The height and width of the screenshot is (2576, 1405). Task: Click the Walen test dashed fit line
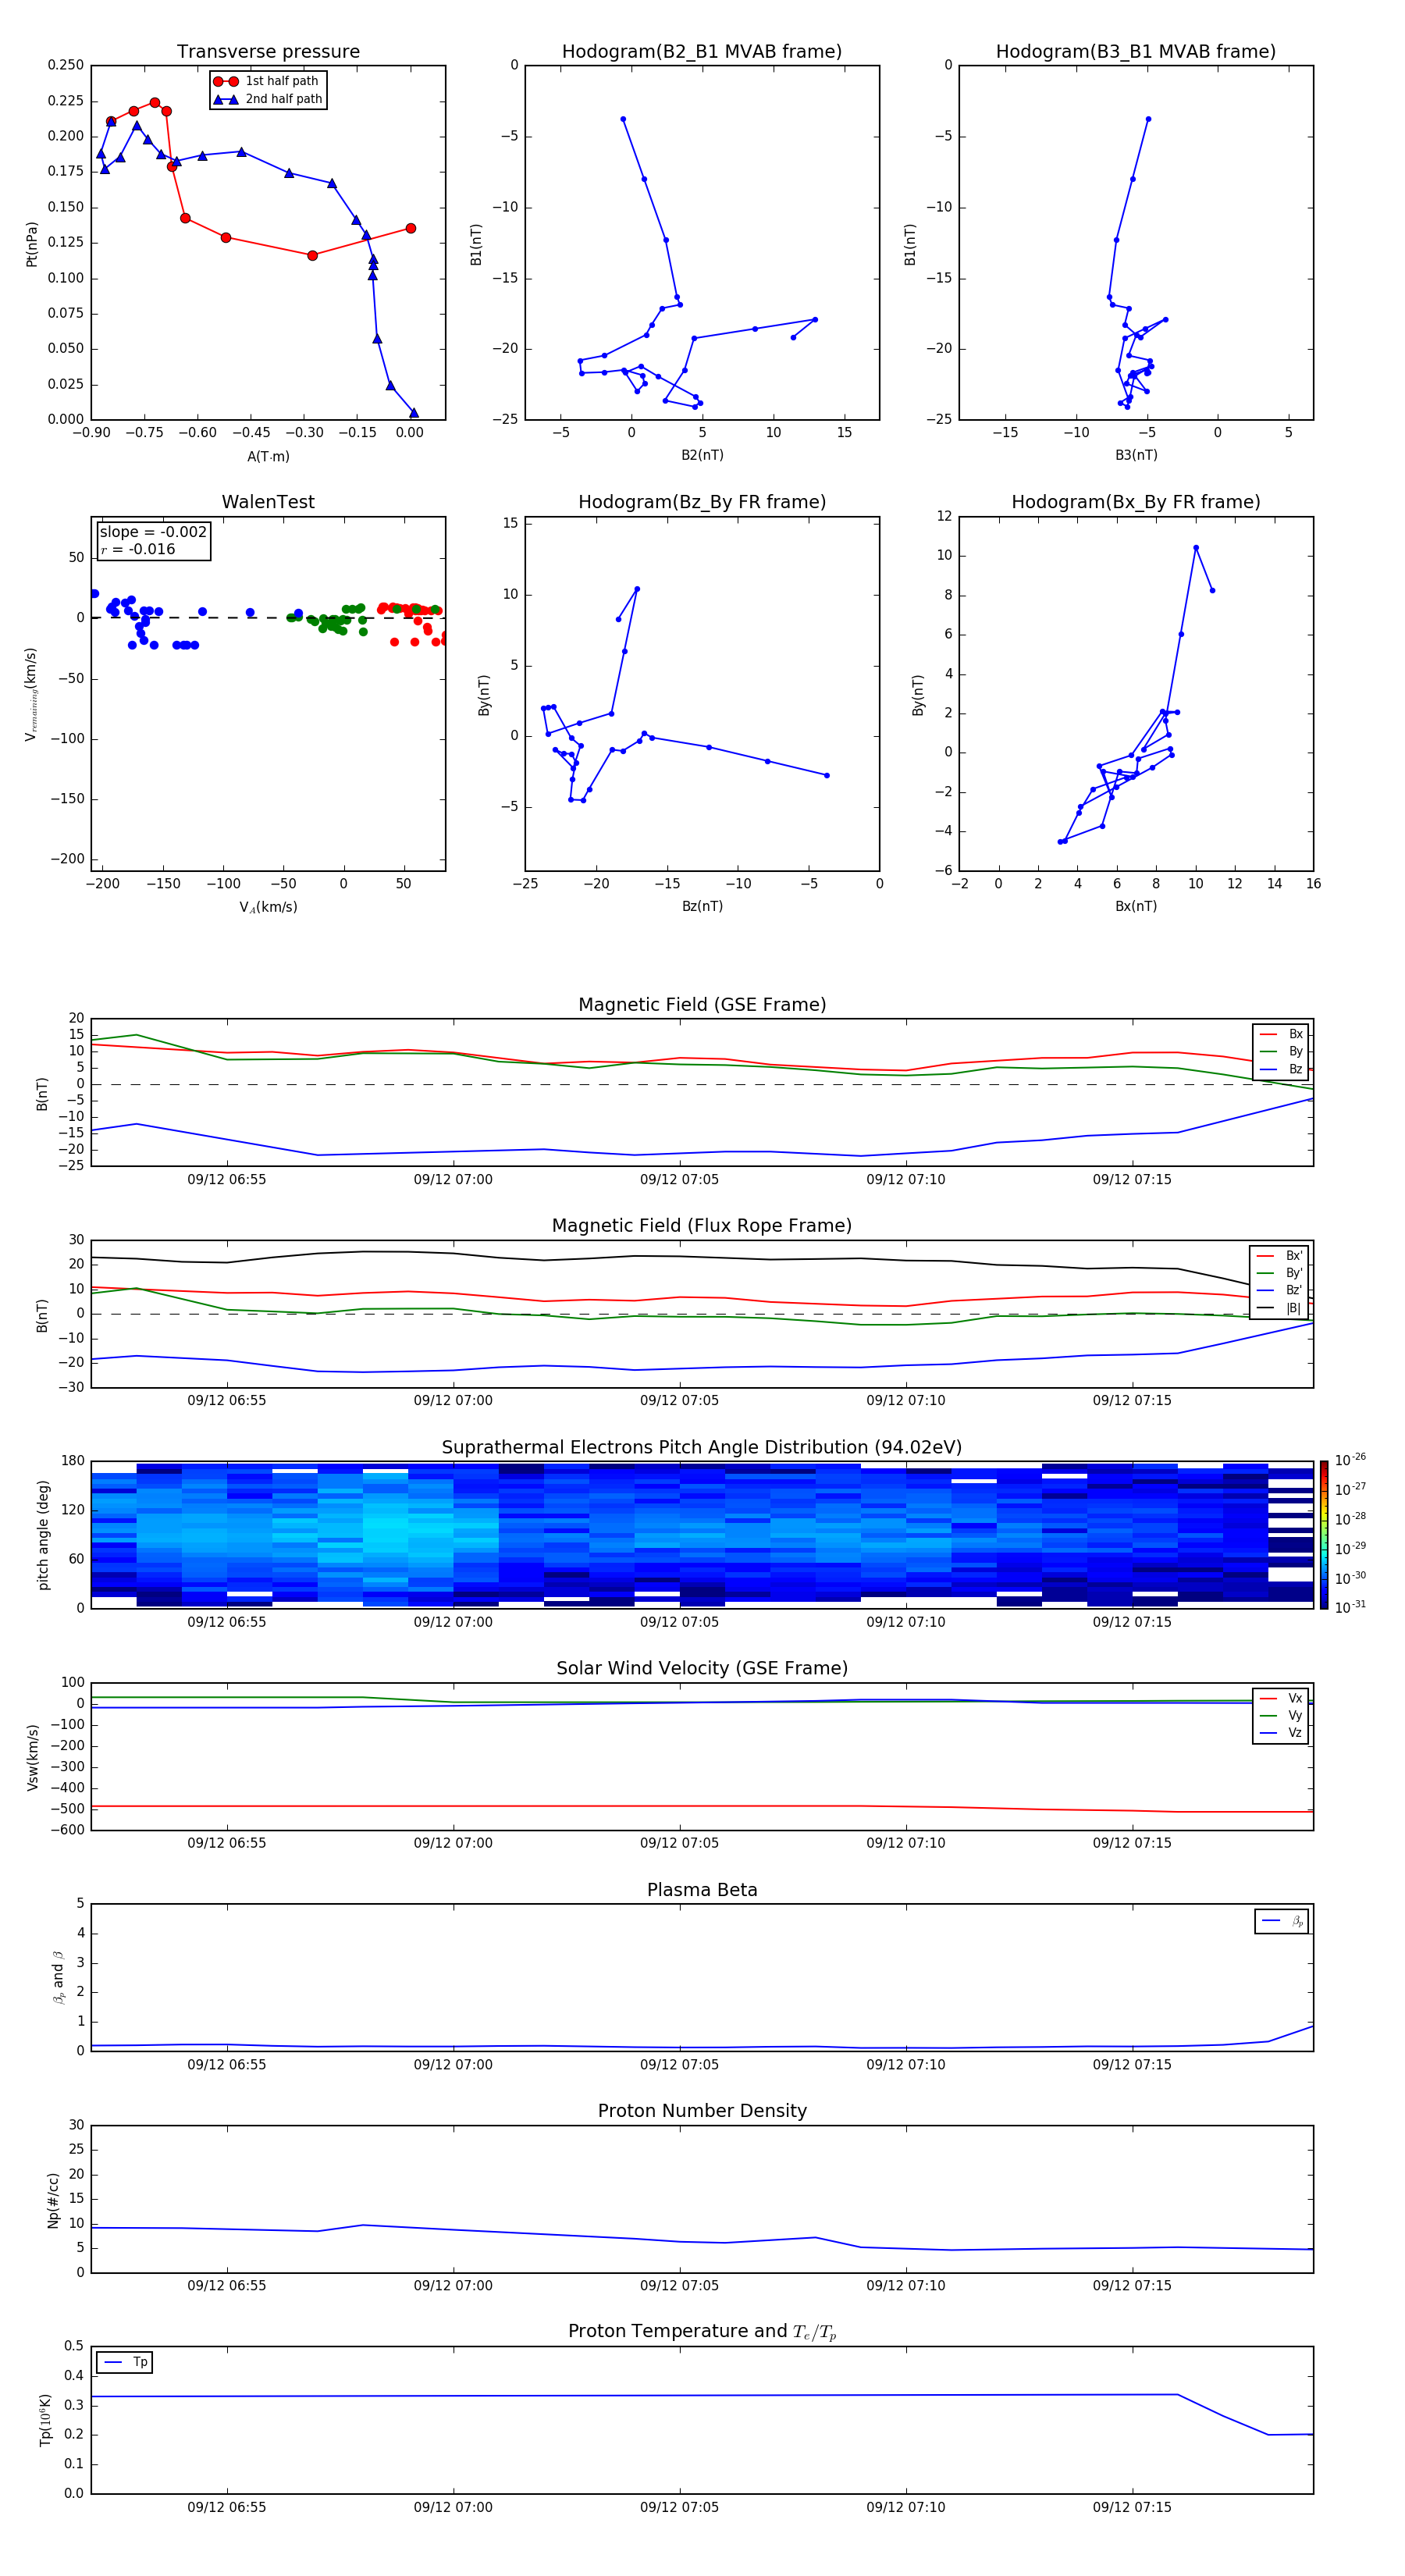268,618
